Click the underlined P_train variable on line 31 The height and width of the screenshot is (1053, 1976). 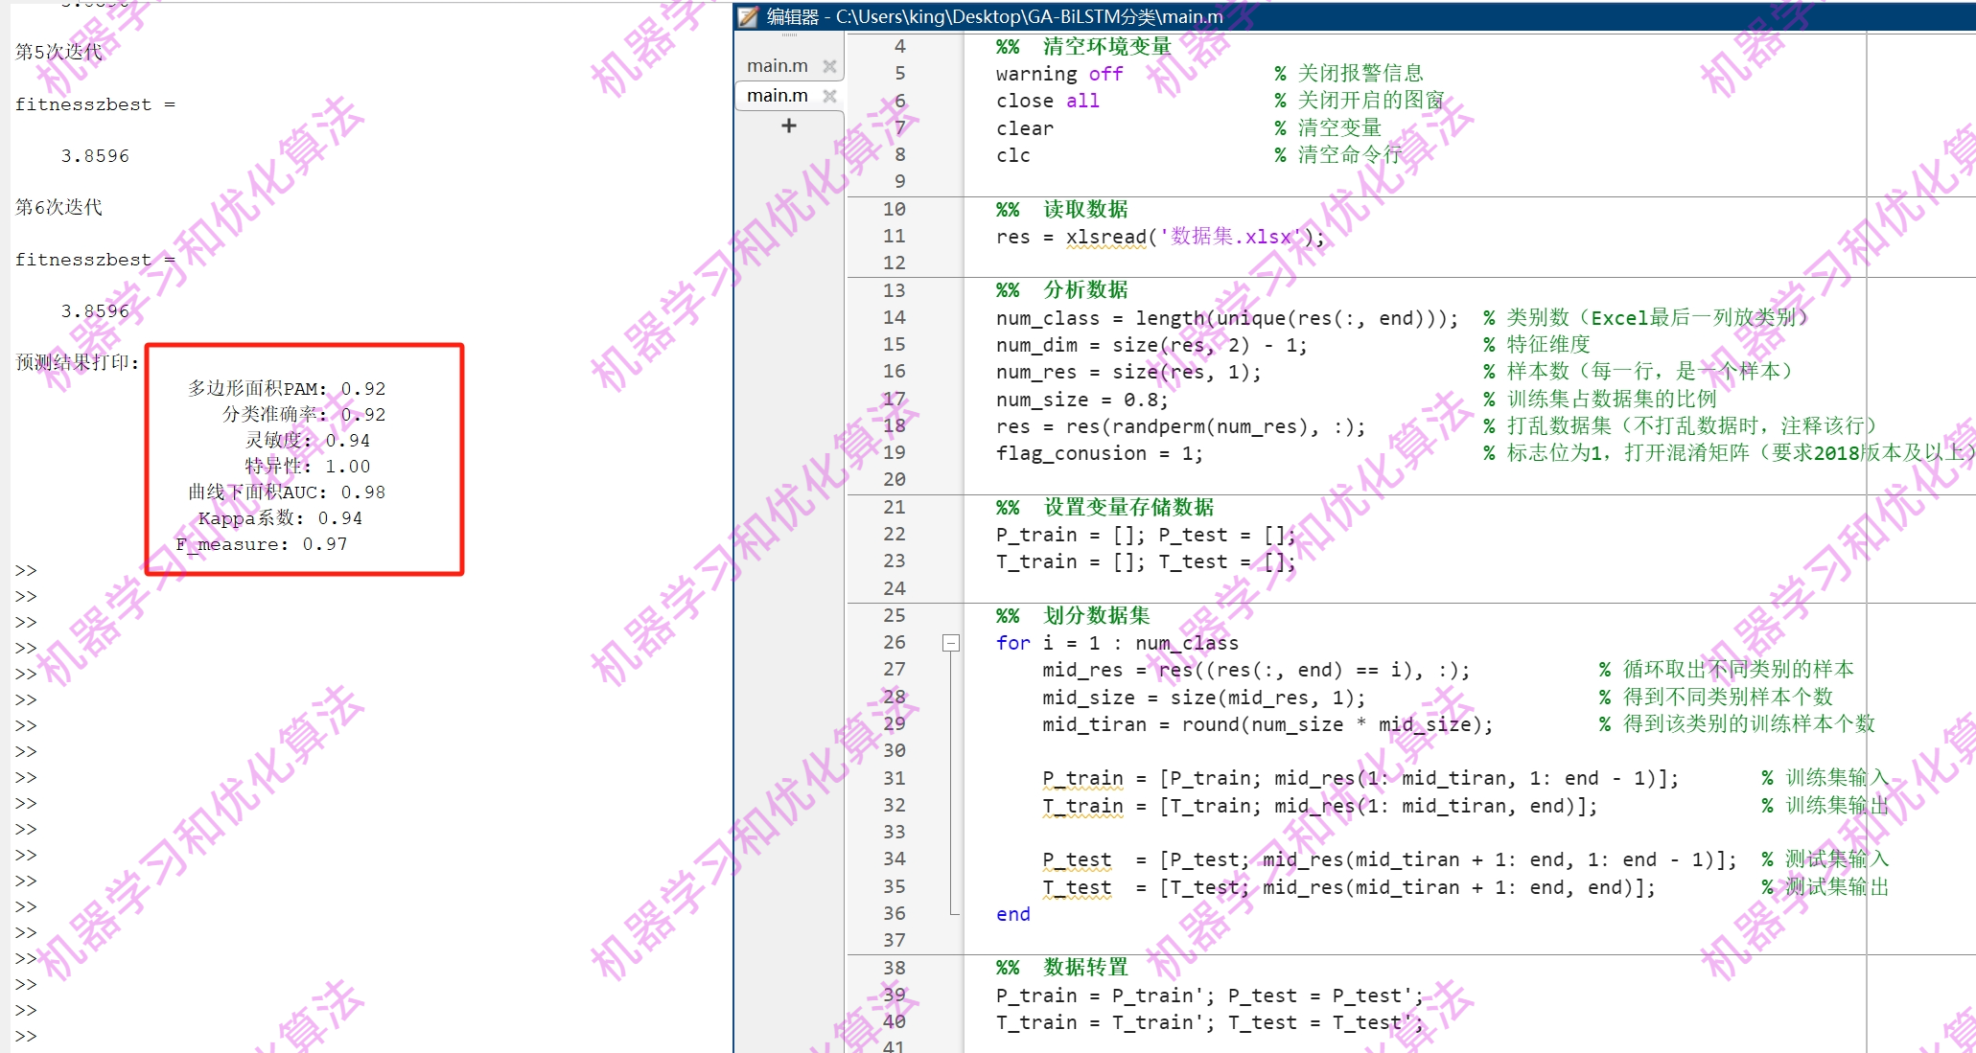(1082, 778)
